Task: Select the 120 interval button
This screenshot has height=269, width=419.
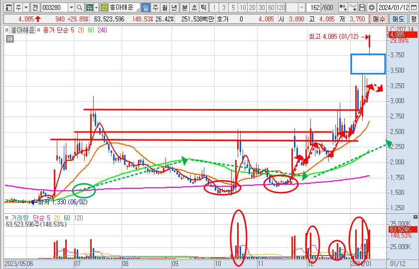Action: point(281,7)
